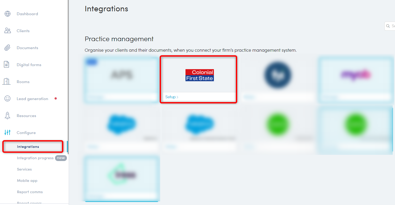Click in the search input field
This screenshot has width=395, height=205.
(390, 26)
